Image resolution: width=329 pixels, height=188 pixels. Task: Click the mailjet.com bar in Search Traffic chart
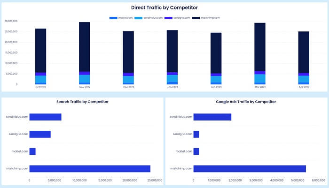32,151
